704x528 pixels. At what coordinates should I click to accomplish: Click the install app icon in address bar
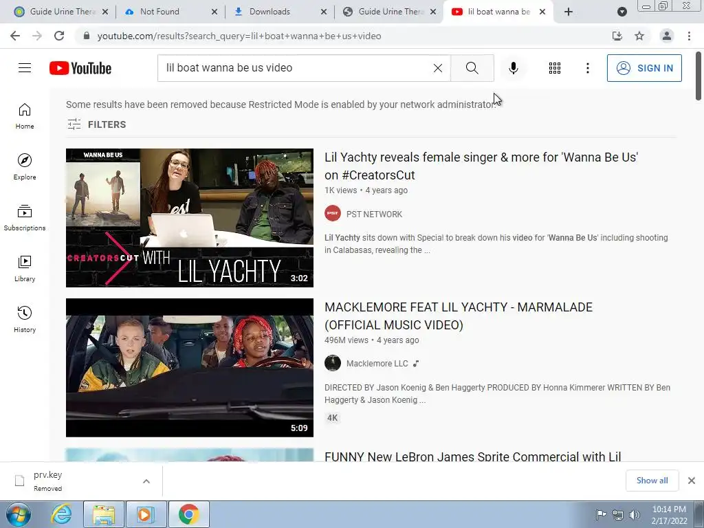tap(617, 36)
